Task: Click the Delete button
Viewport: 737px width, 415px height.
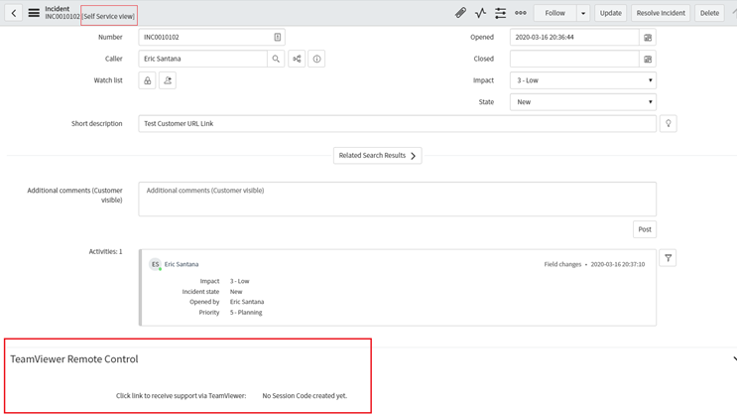Action: click(x=709, y=13)
